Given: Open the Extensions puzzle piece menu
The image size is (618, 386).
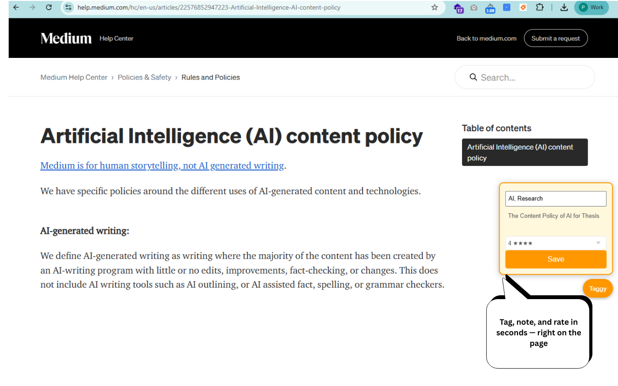Looking at the screenshot, I should [x=540, y=7].
